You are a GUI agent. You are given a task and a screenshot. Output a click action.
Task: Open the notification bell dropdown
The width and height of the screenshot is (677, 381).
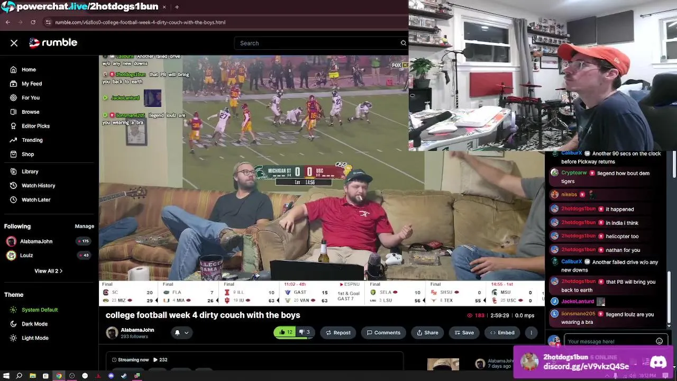[x=181, y=332]
